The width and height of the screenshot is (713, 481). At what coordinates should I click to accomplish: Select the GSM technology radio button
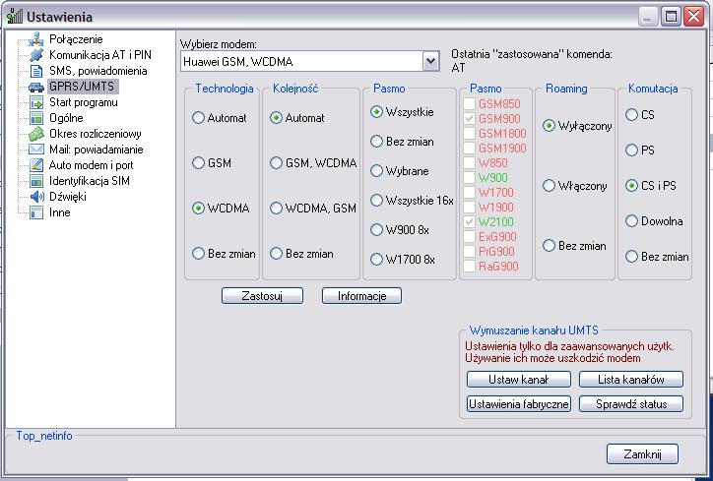(x=199, y=163)
